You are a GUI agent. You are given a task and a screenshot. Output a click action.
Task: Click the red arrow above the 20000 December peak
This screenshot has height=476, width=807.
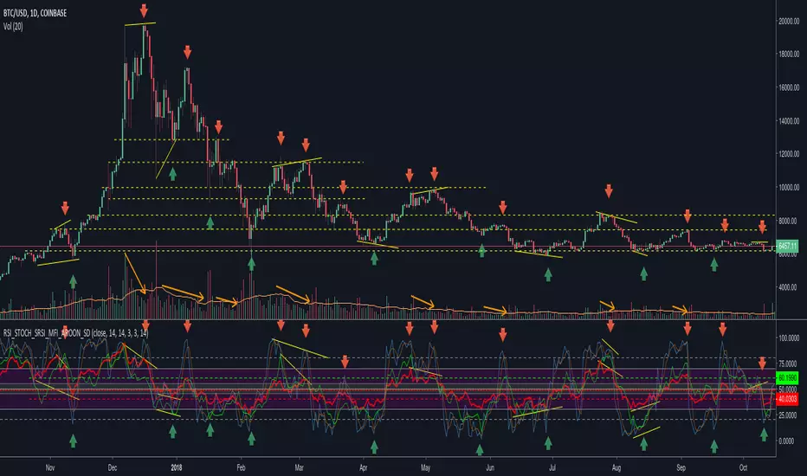[144, 10]
